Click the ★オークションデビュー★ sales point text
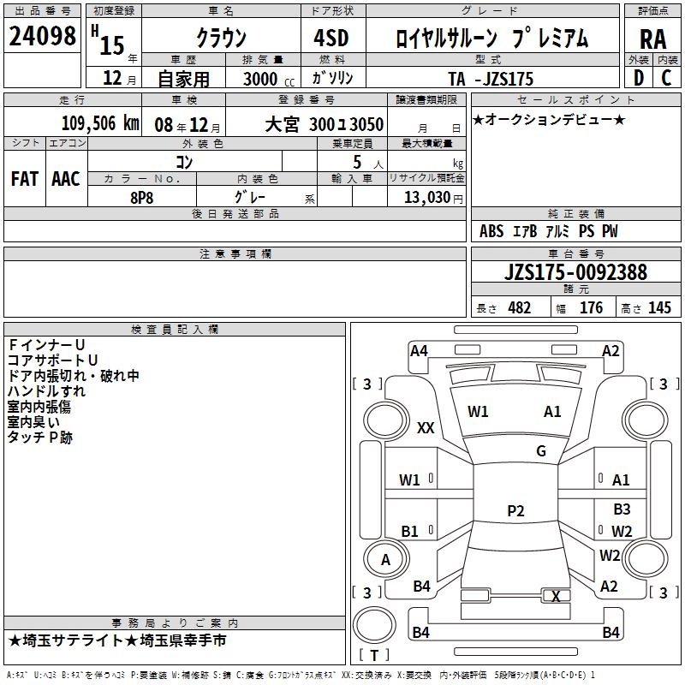685x685 pixels. coord(549,119)
